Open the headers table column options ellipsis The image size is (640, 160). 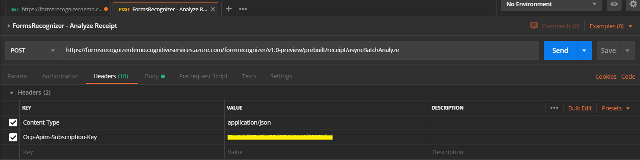[554, 108]
